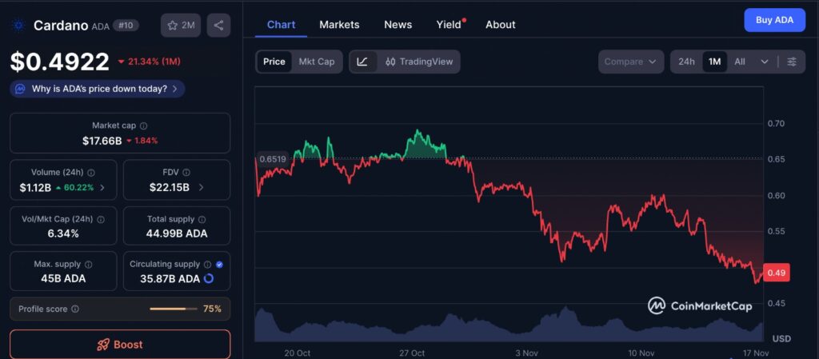The image size is (819, 359).
Task: Click info icon next to Max. supply
Action: (x=88, y=265)
